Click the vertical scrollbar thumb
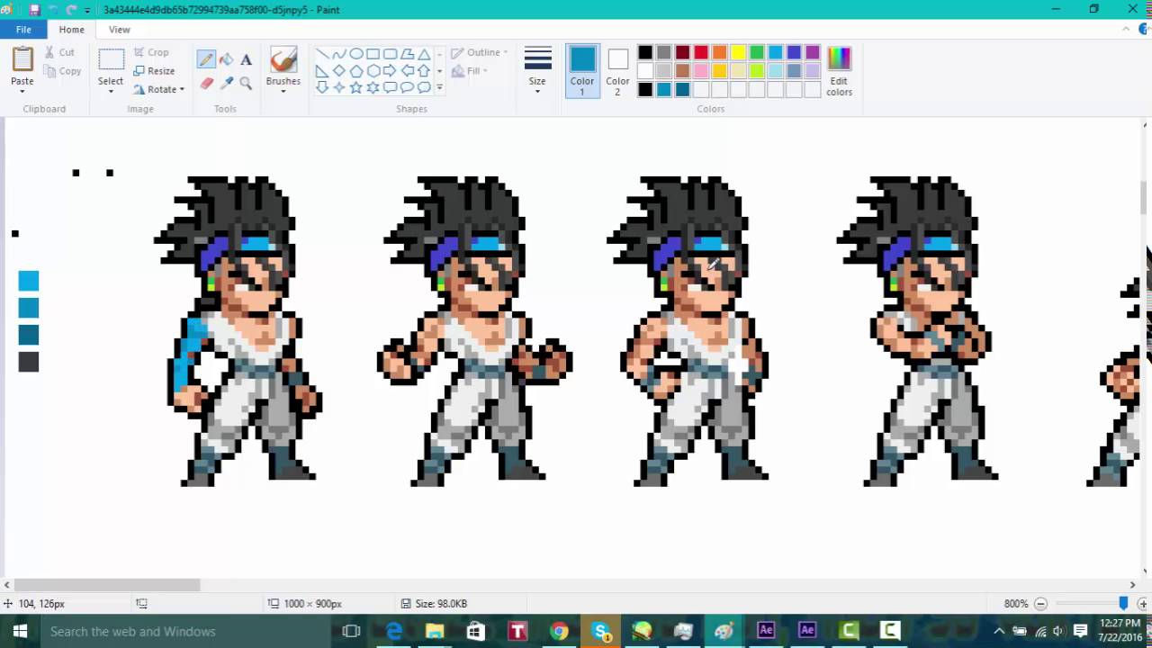The image size is (1152, 648). tap(1145, 197)
